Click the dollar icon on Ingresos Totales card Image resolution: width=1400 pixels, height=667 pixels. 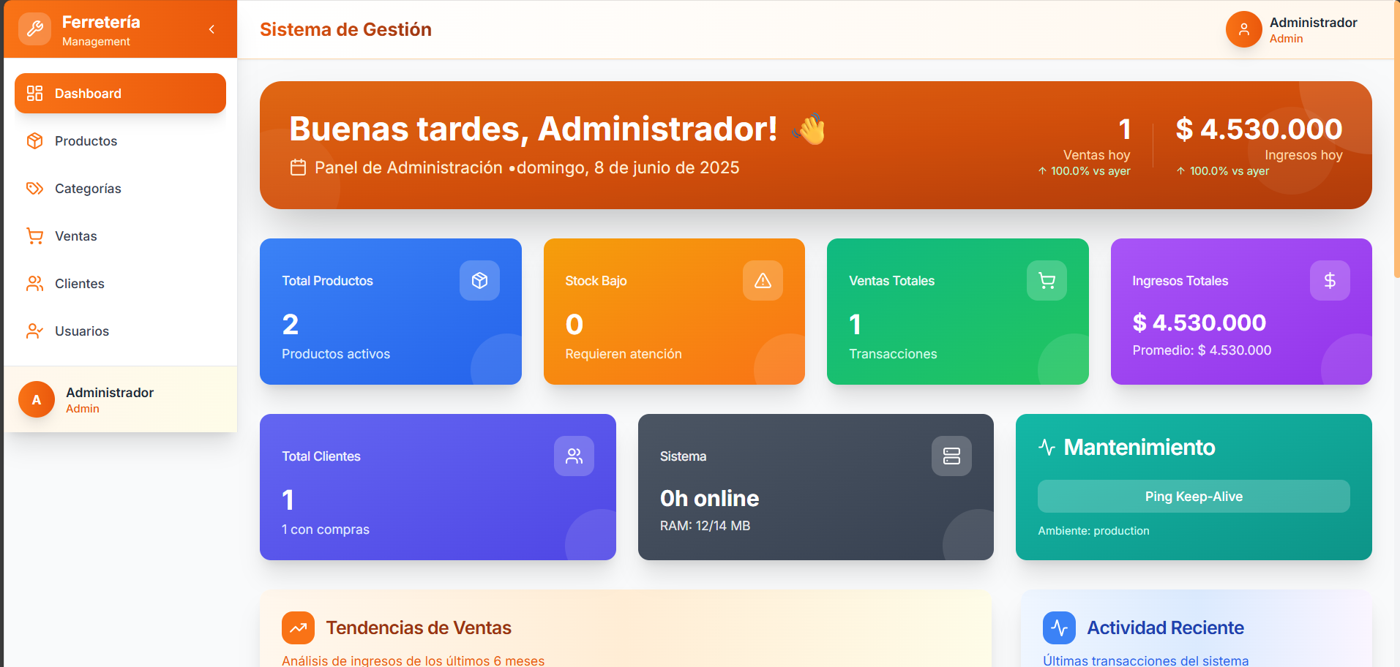pyautogui.click(x=1330, y=280)
